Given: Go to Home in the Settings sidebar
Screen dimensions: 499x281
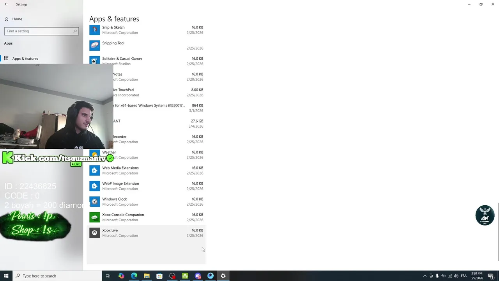Looking at the screenshot, I should [x=41, y=19].
